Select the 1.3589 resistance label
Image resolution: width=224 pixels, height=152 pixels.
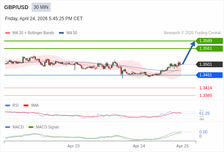pos(209,41)
